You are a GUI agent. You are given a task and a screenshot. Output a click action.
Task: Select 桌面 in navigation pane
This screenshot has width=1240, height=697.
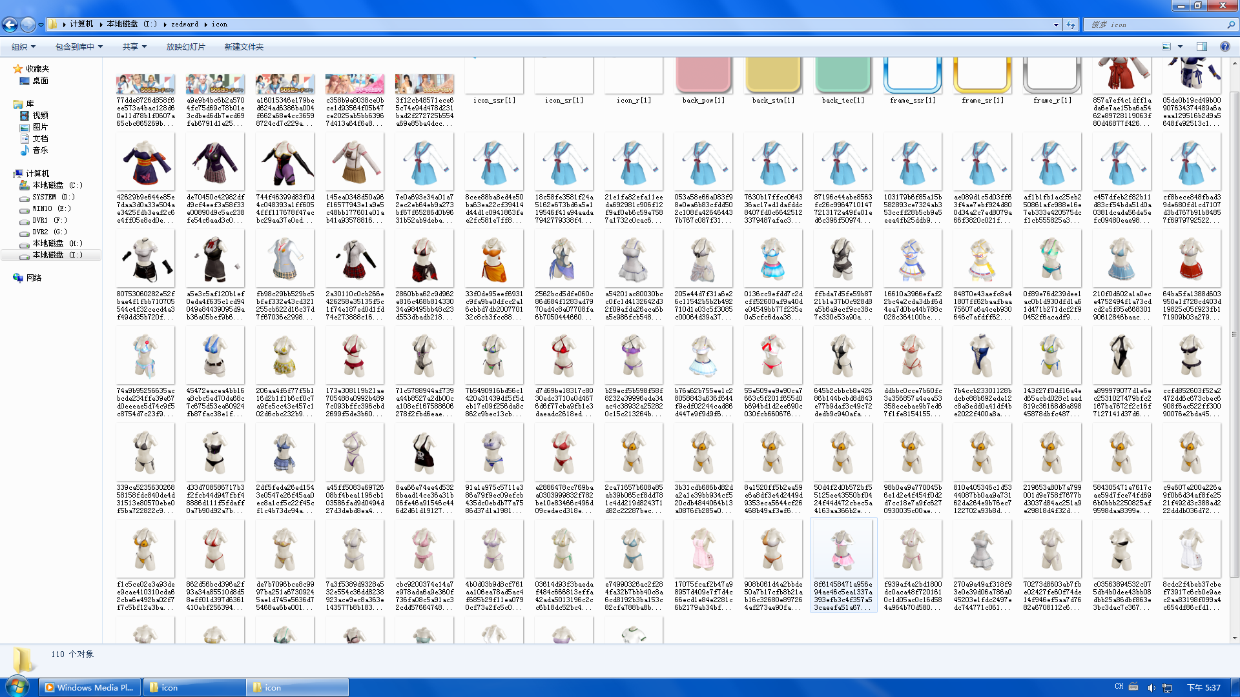40,81
